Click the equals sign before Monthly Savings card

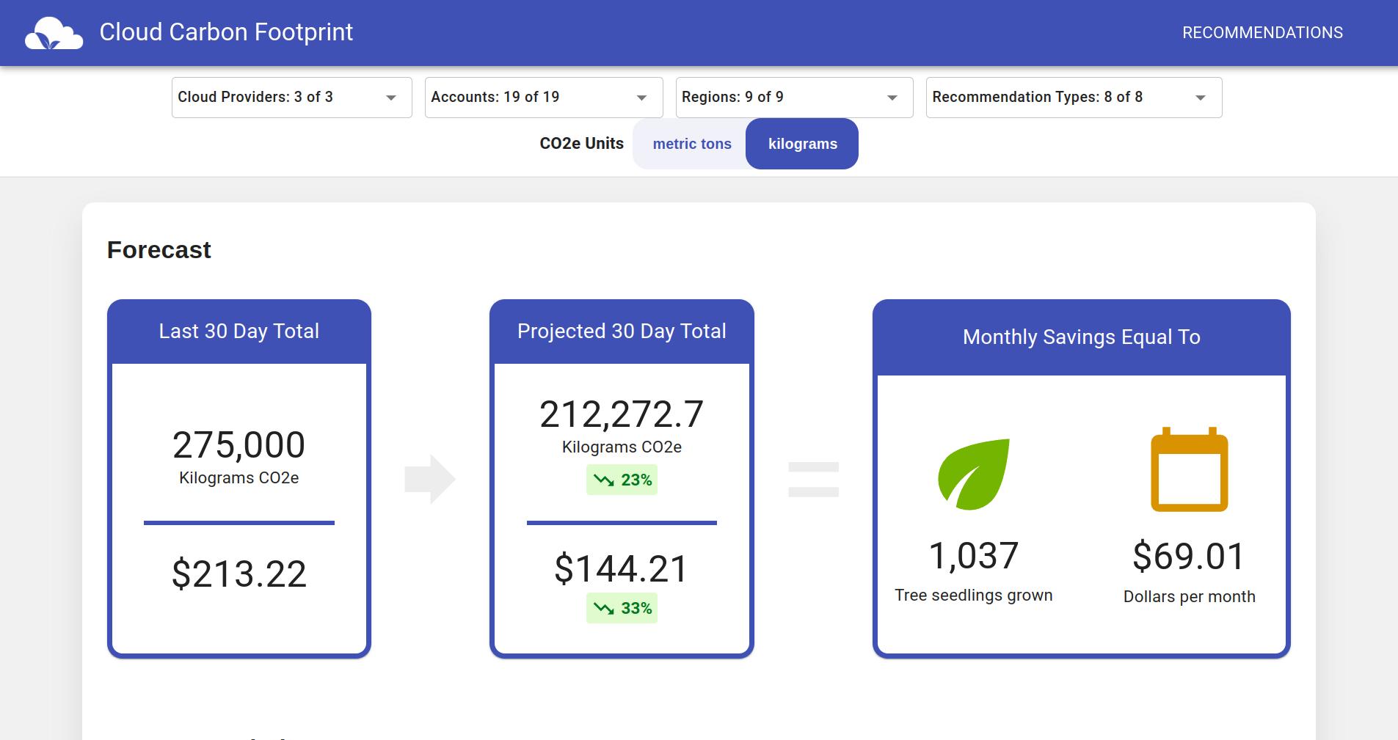point(812,477)
